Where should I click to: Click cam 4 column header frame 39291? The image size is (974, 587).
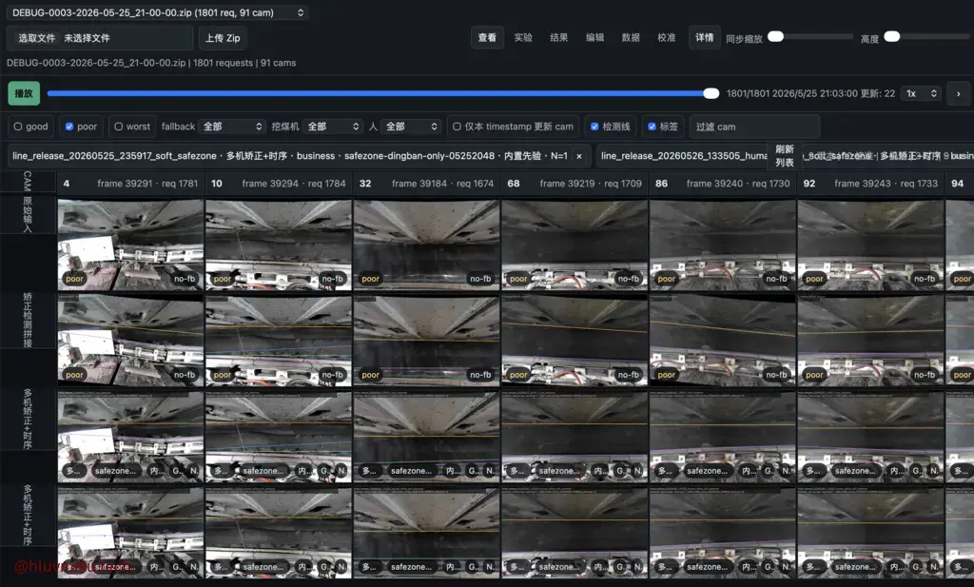[130, 184]
